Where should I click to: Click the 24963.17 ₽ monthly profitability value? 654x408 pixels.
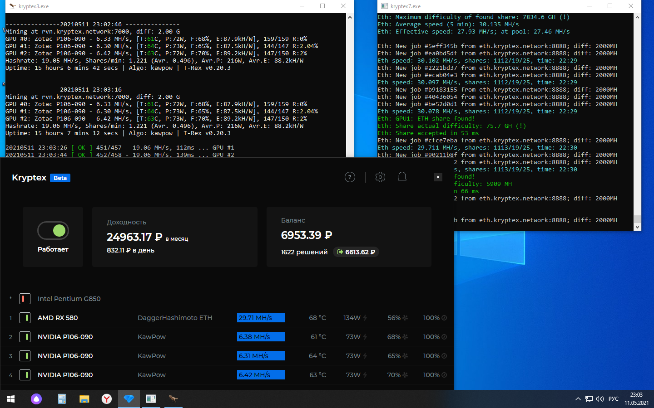coord(134,237)
